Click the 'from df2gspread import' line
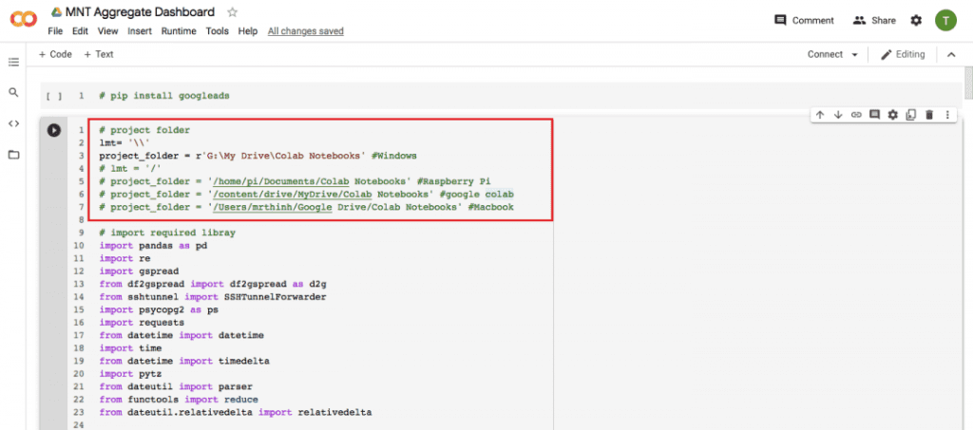This screenshot has width=973, height=430. coord(212,284)
